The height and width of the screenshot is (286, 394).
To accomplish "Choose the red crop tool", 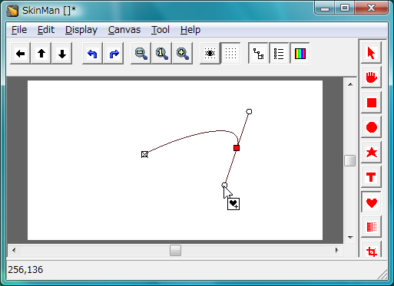I will (371, 251).
